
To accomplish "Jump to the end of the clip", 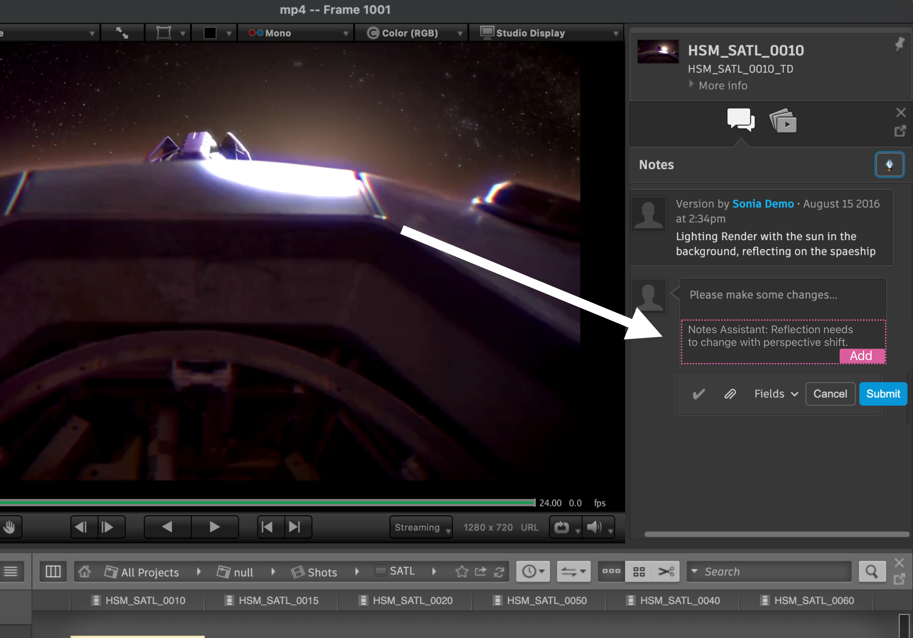I will click(295, 527).
